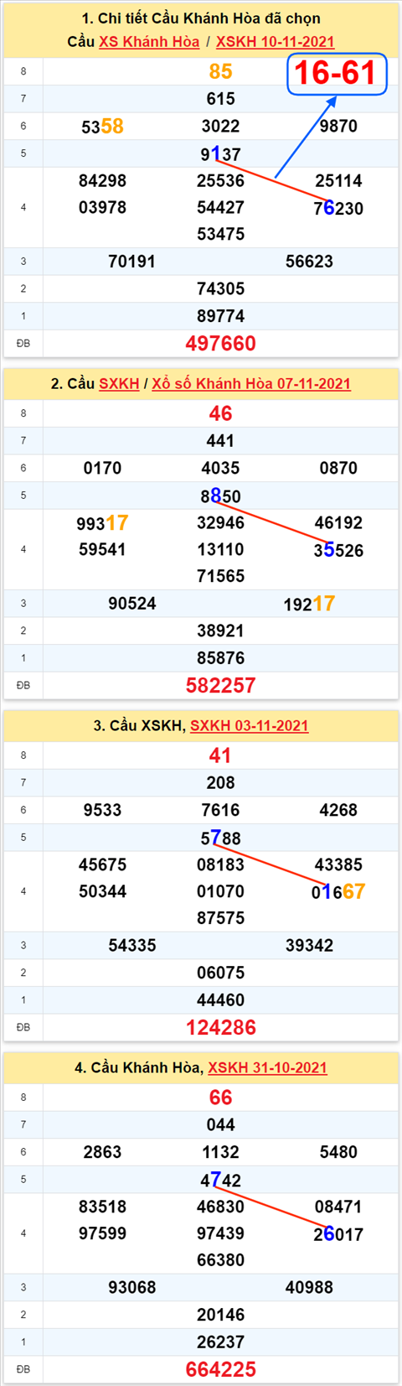This screenshot has height=1386, width=402.
Task: Click the eighth prize number 66
Action: [221, 1098]
